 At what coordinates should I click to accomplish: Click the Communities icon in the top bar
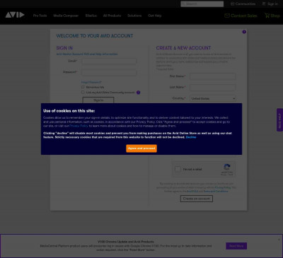coord(233,4)
